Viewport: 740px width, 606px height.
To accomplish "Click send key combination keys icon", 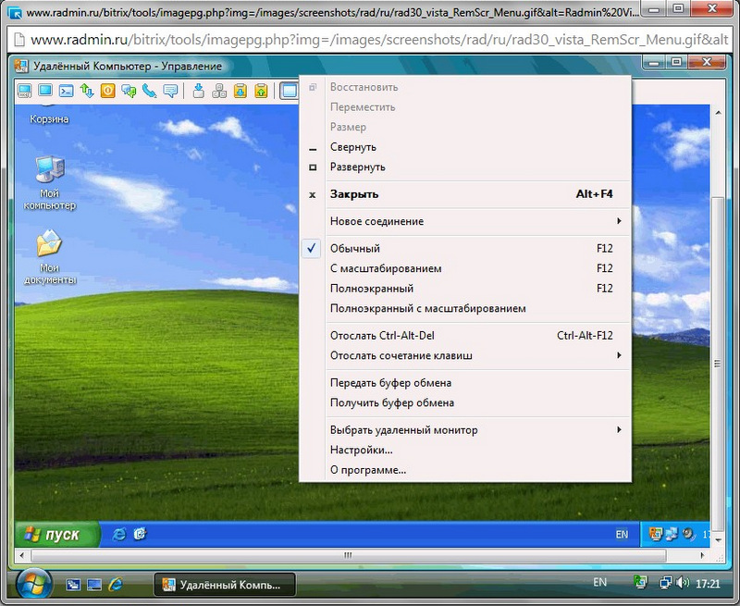I will click(219, 90).
